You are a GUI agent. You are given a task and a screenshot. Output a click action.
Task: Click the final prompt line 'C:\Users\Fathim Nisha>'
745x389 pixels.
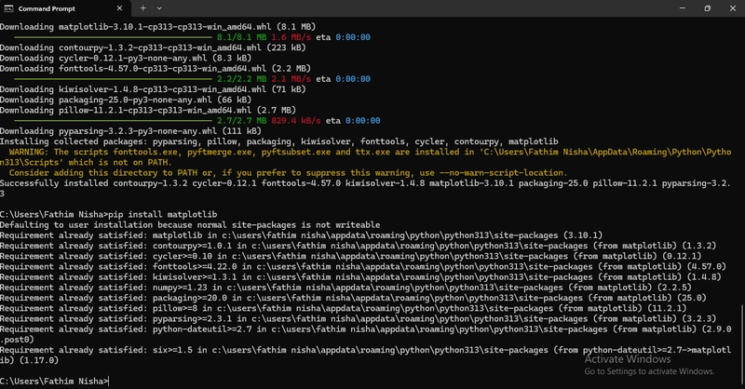click(54, 382)
